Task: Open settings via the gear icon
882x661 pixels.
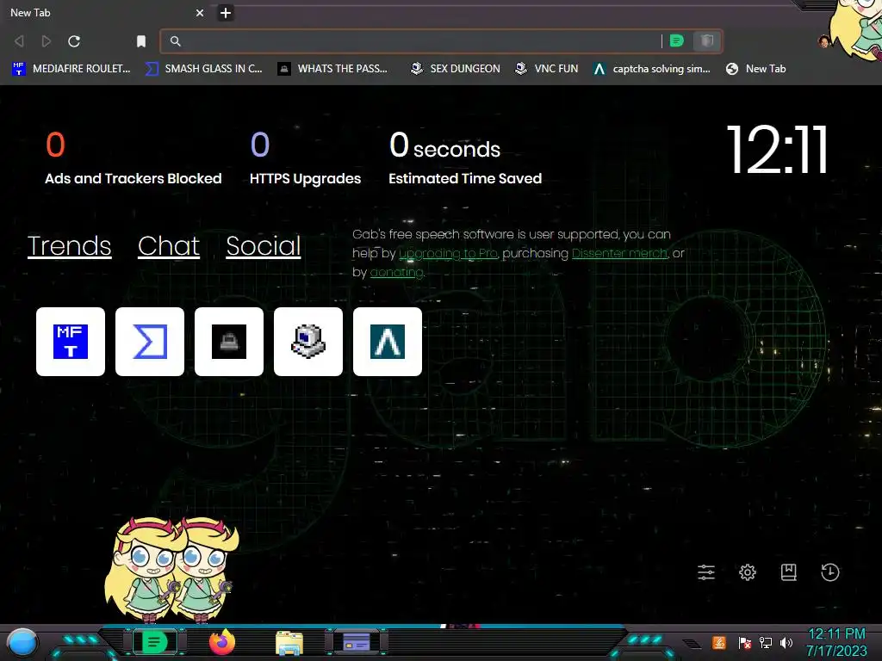Action: [748, 572]
